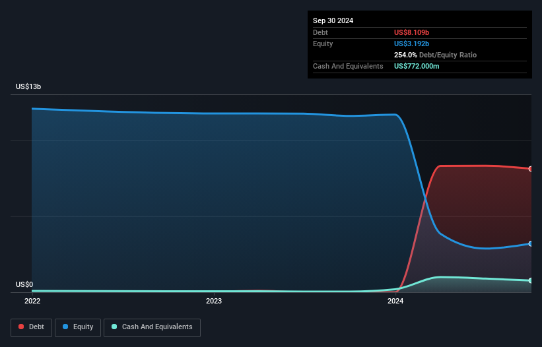
Task: Click the tooltip Cash And Equivalents label
Action: (348, 66)
